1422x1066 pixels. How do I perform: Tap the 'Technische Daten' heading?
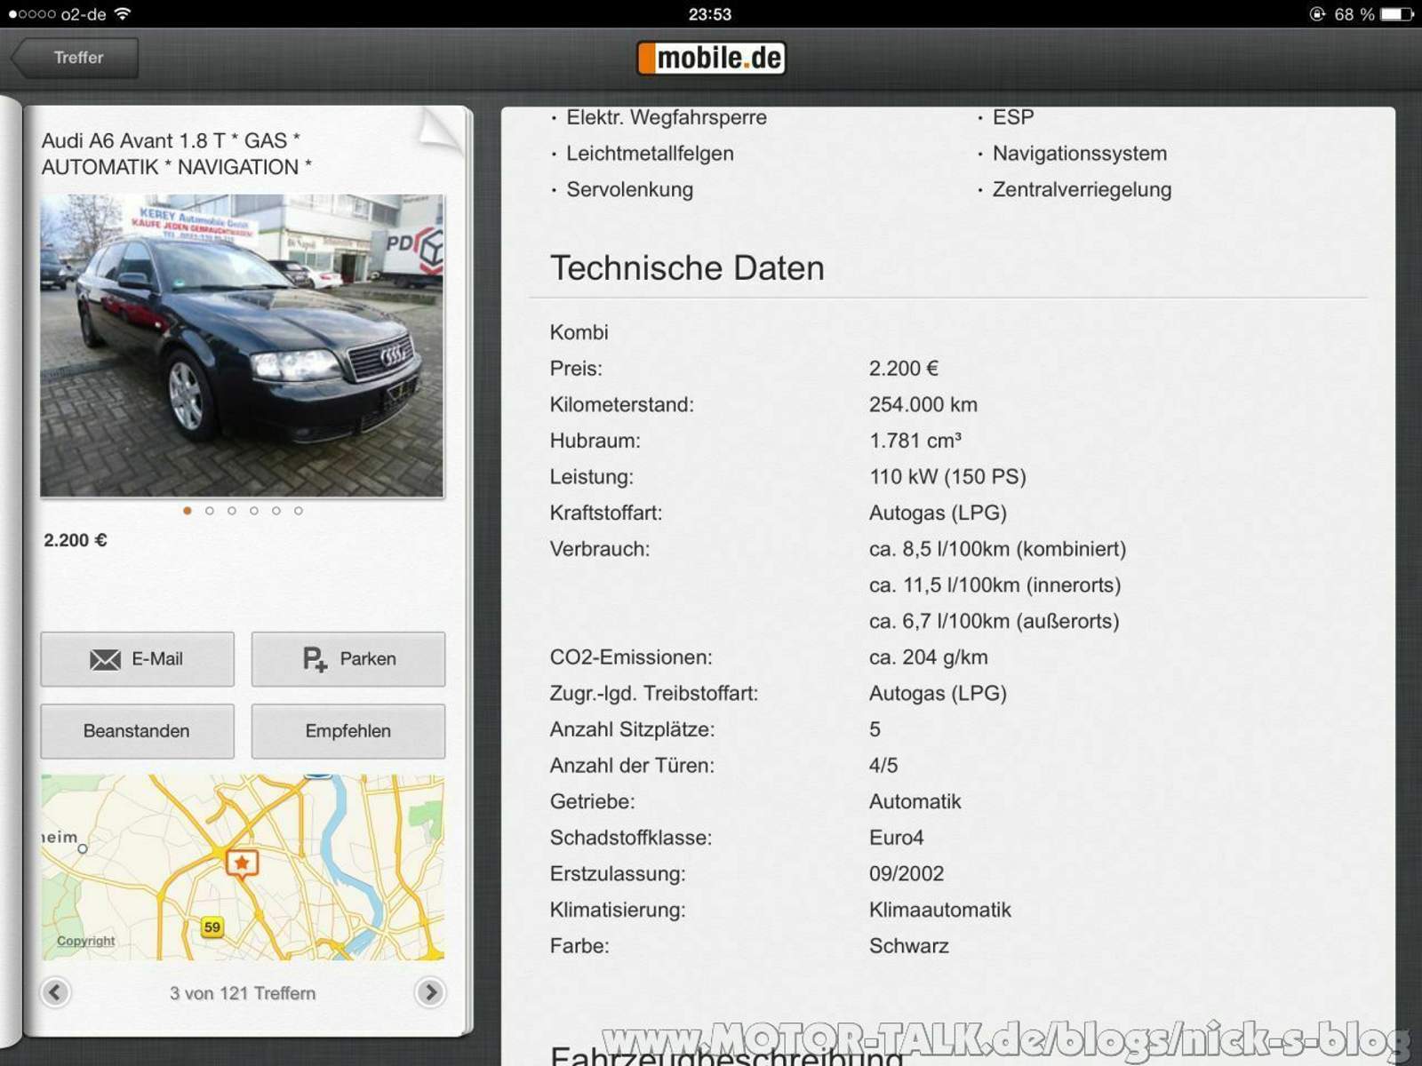tap(687, 268)
